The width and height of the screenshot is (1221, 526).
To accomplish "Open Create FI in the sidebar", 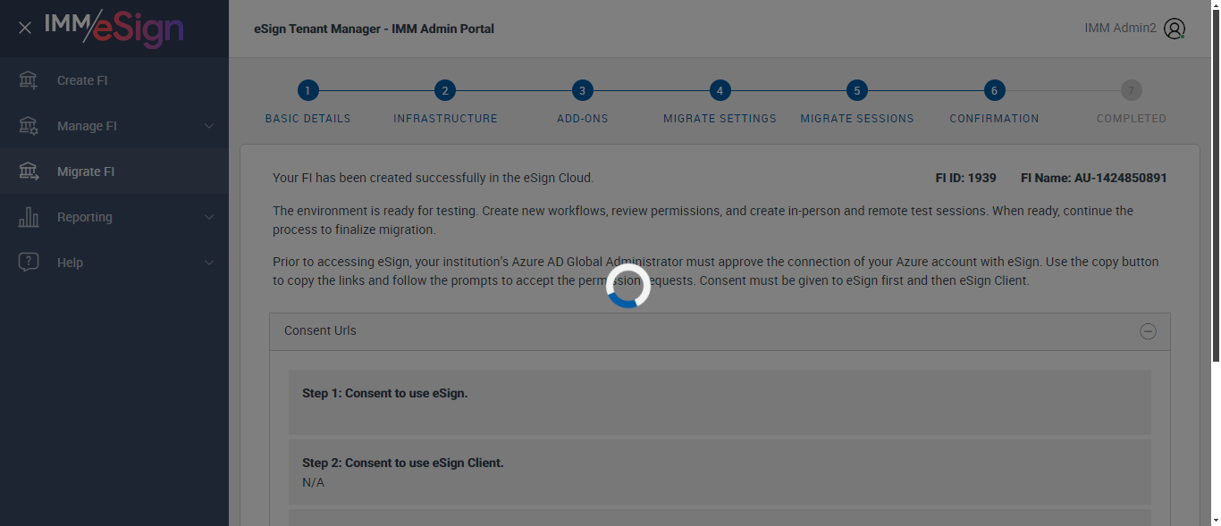I will 114,80.
